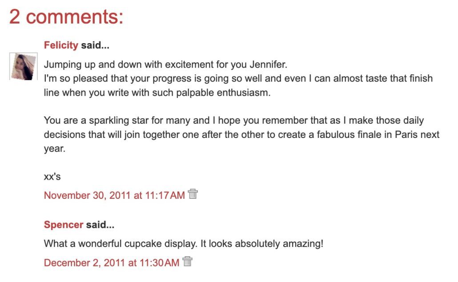Open Spencer's profile link

click(64, 225)
